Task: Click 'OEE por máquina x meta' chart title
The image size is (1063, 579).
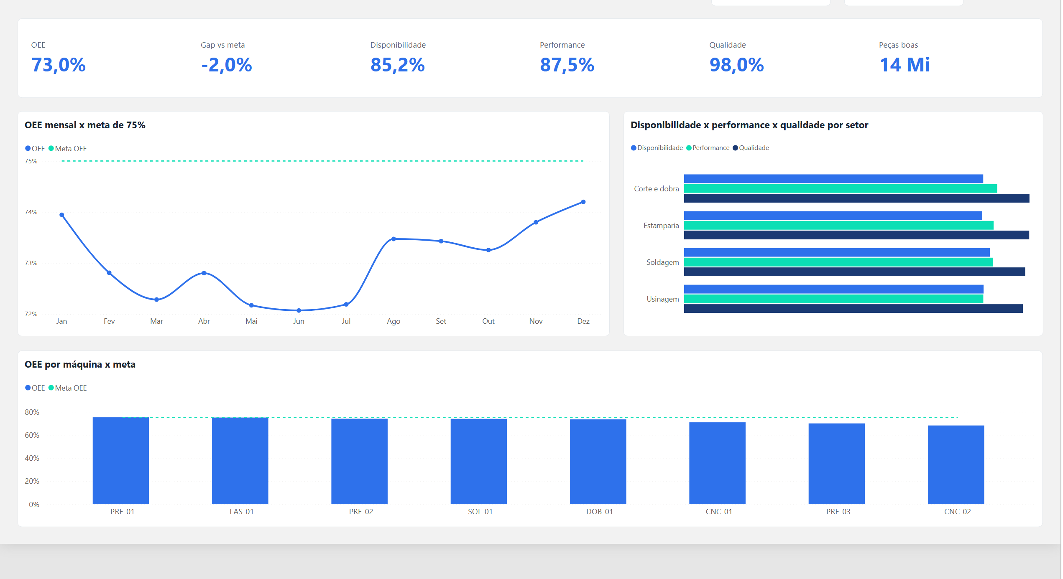Action: (x=80, y=364)
